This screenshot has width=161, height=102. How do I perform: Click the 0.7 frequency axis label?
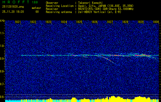tap(2, 84)
